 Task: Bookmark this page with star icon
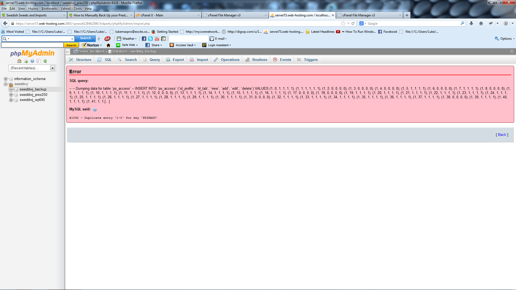(x=343, y=24)
